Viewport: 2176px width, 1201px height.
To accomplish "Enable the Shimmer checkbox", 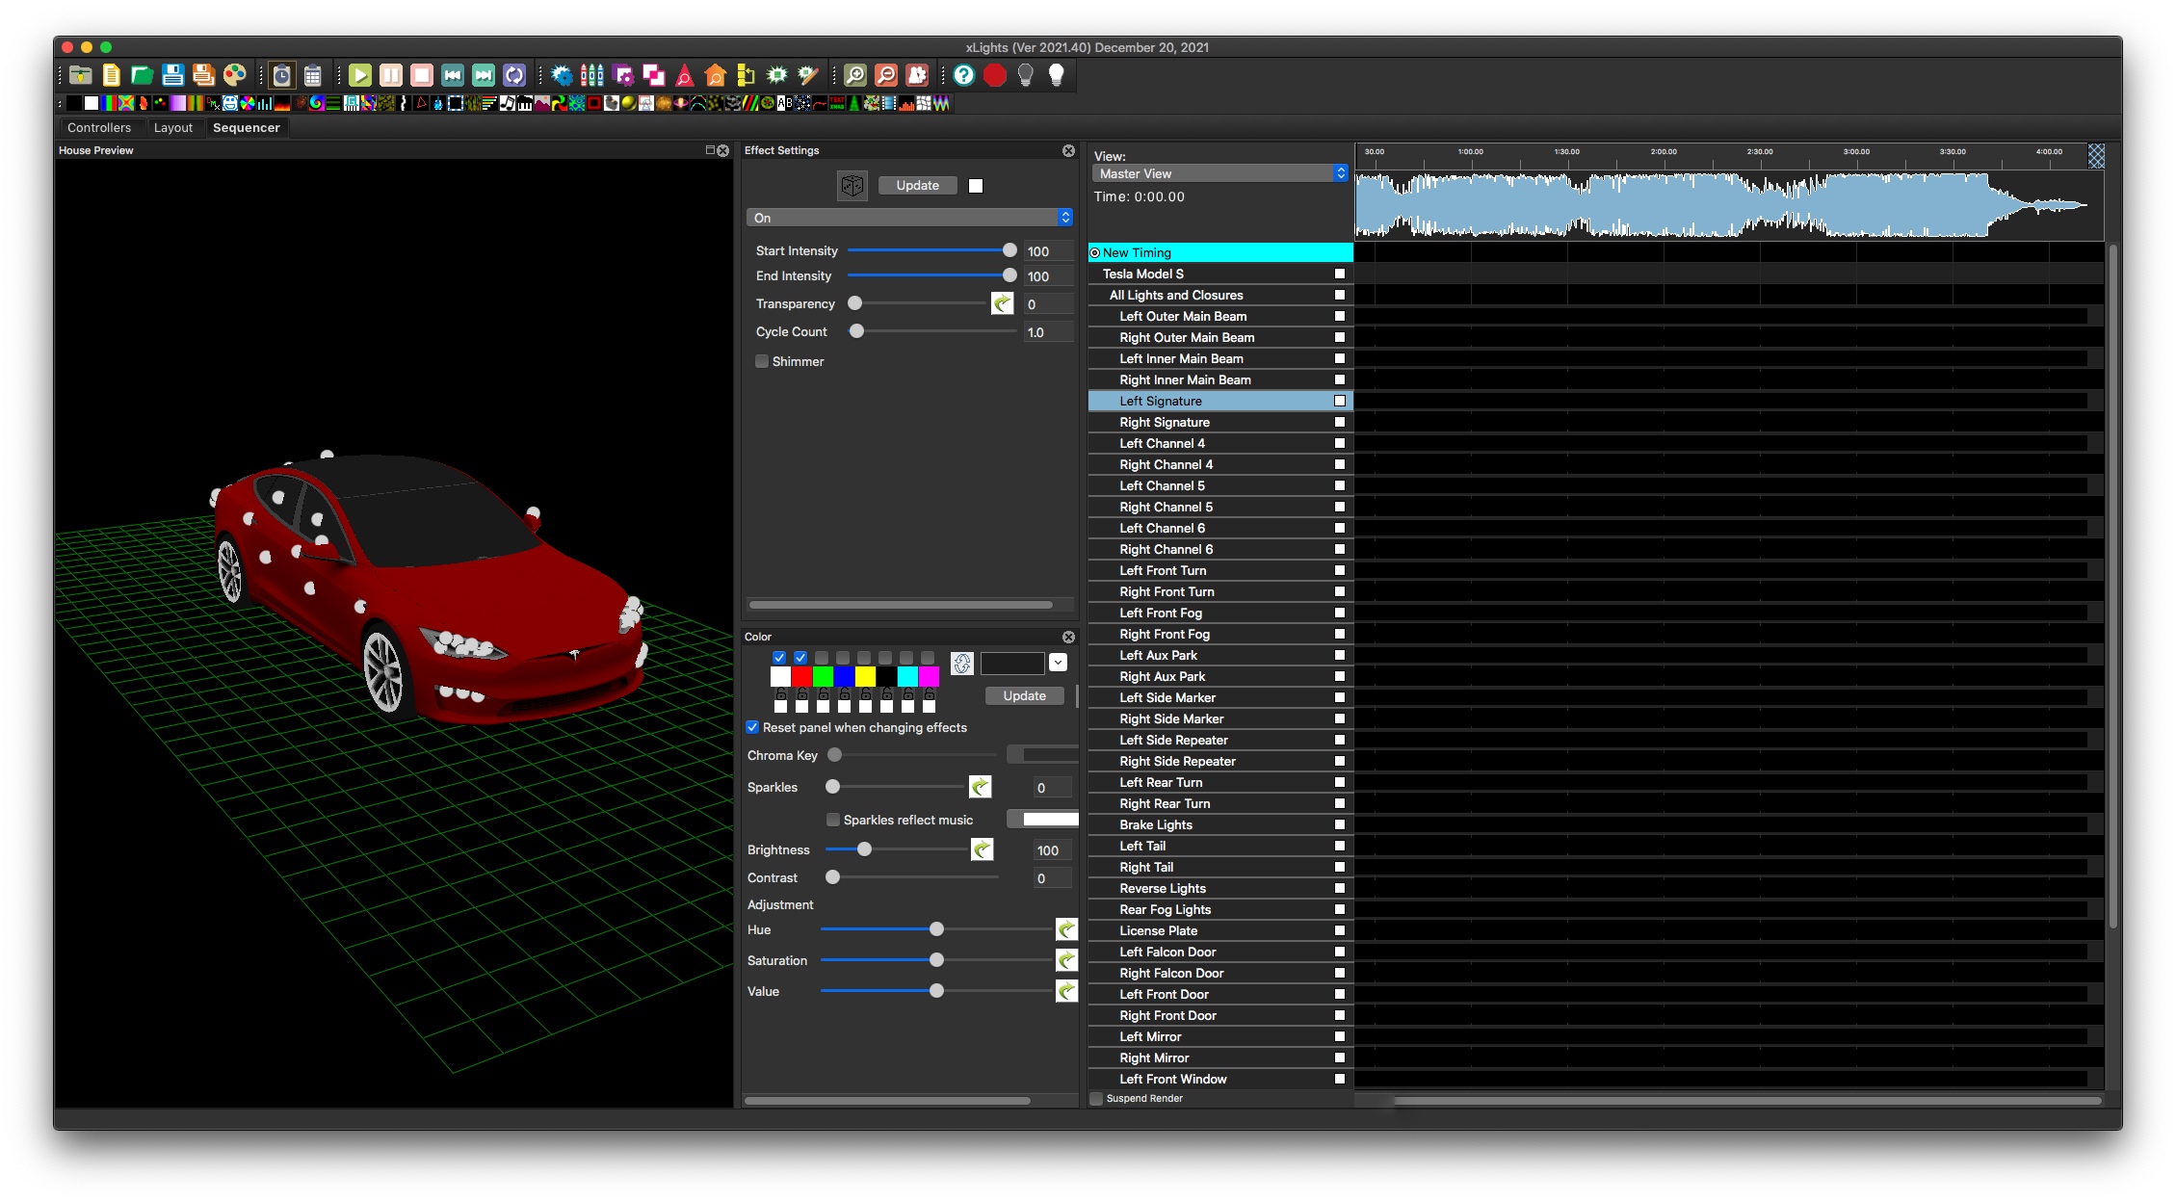I will click(x=762, y=362).
